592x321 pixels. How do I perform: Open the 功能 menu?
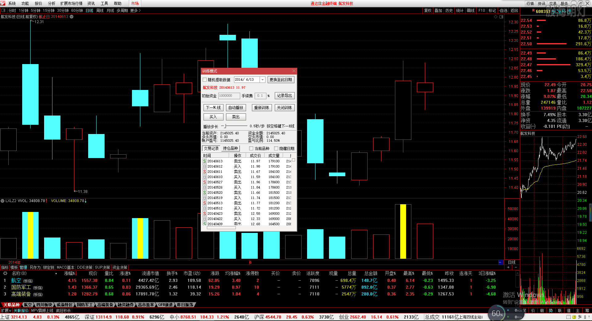click(25, 3)
